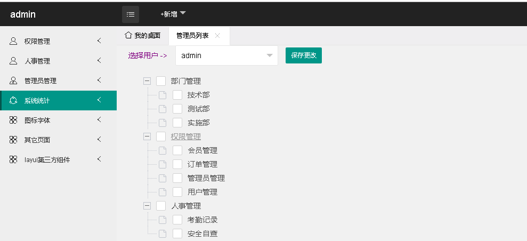The height and width of the screenshot is (241, 527).
Task: Collapse the 人事管理 tree node
Action: (x=147, y=206)
